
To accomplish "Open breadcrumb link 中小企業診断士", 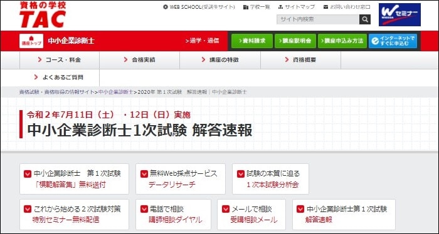I will (115, 92).
